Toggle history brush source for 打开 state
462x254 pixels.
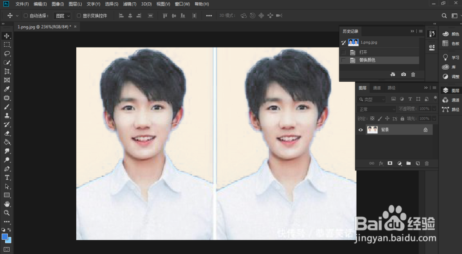pyautogui.click(x=344, y=52)
